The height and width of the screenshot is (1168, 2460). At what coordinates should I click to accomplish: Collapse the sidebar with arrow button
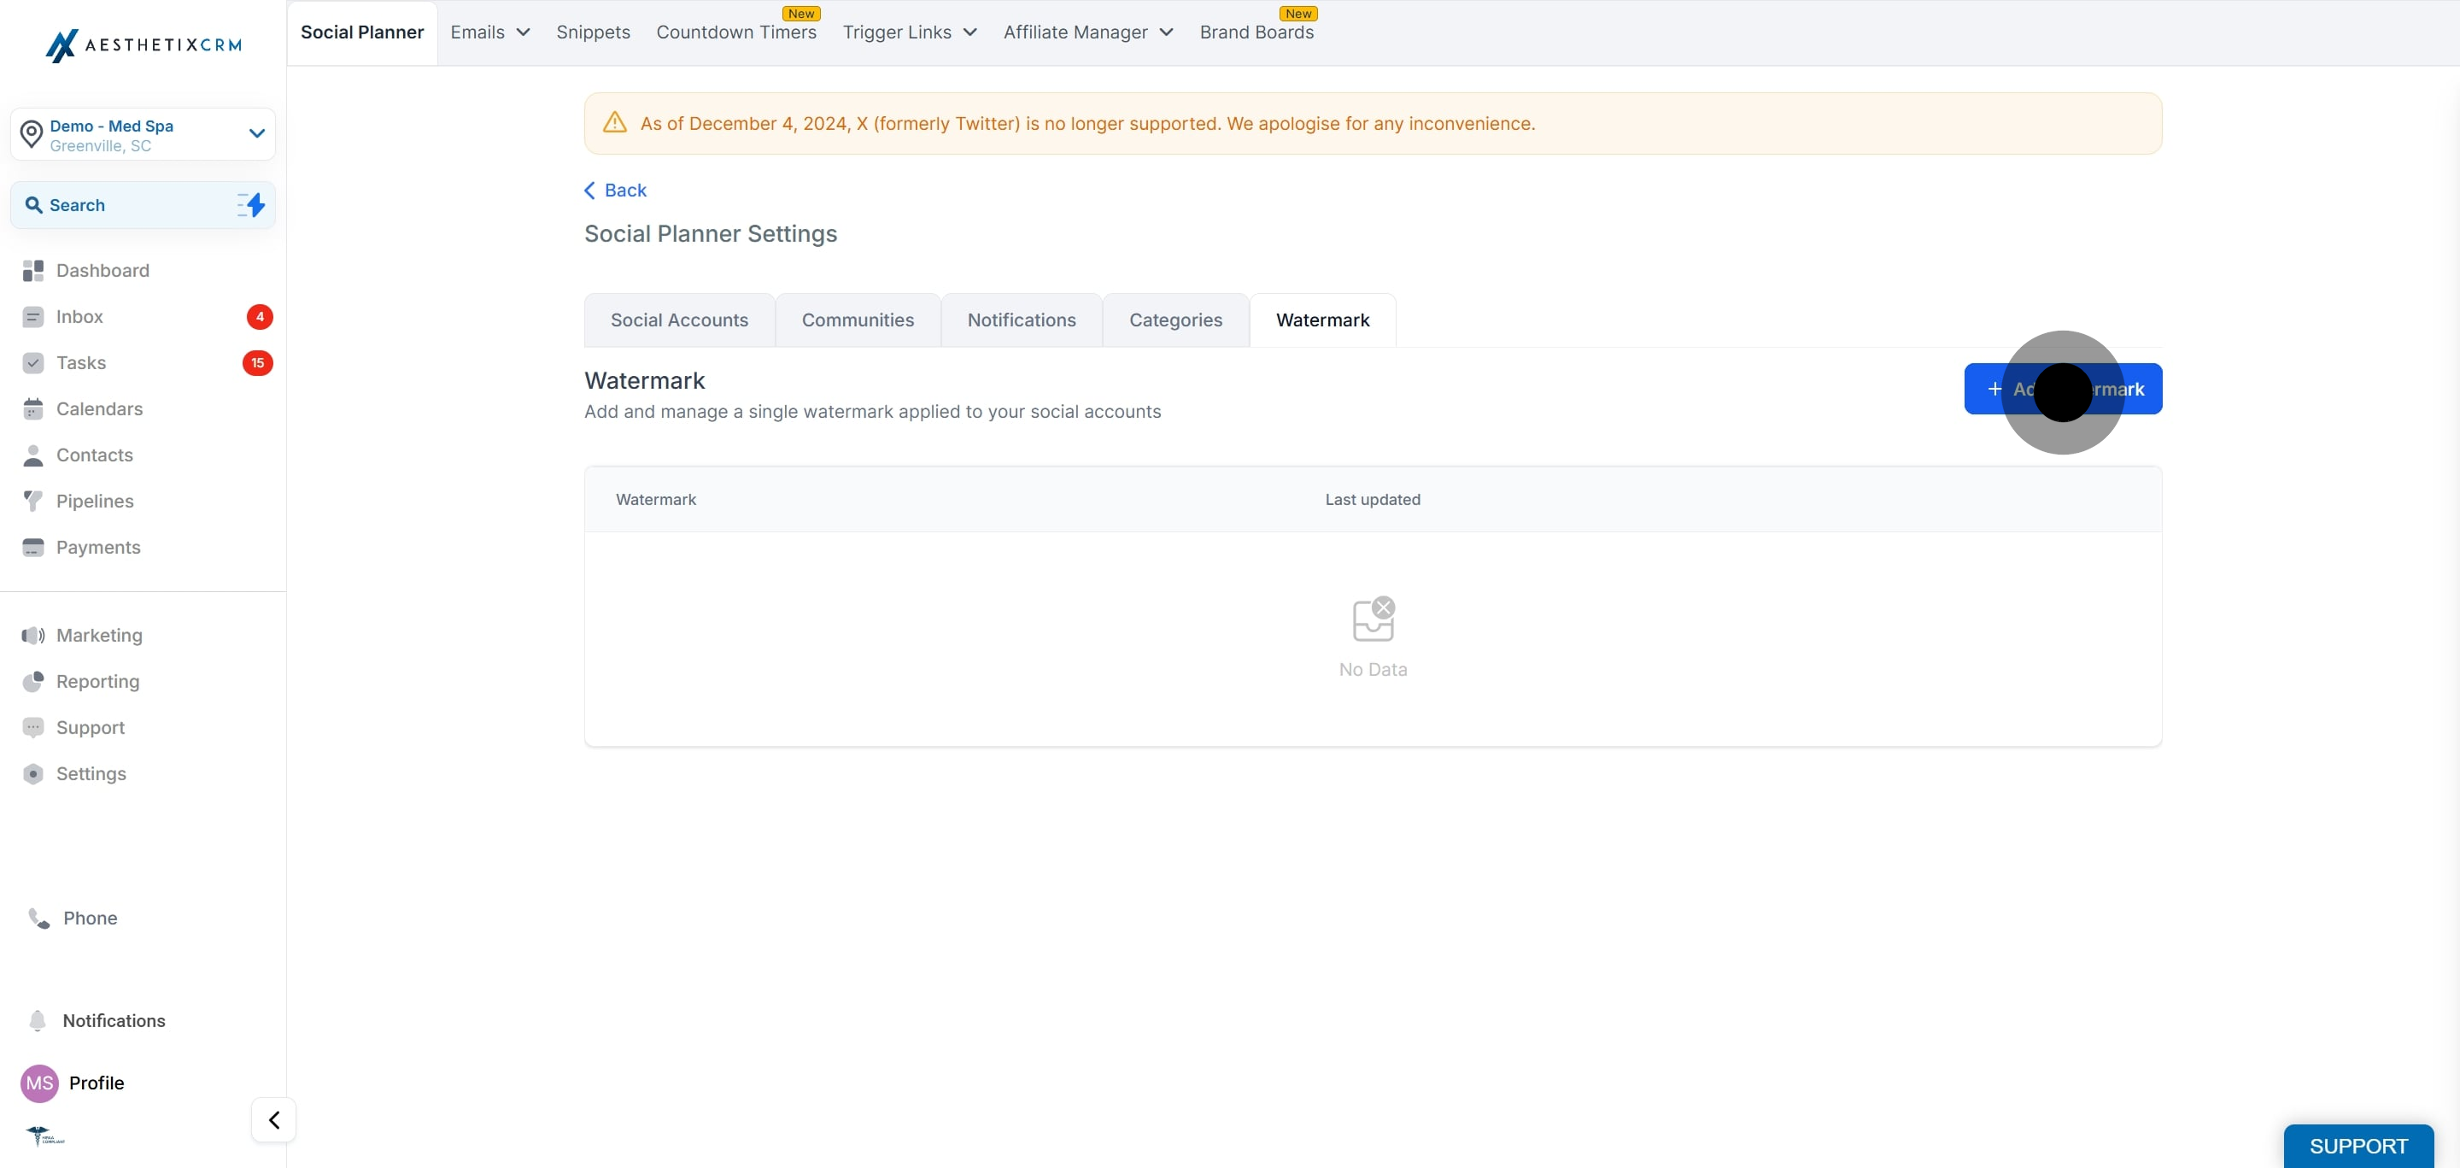click(x=273, y=1120)
